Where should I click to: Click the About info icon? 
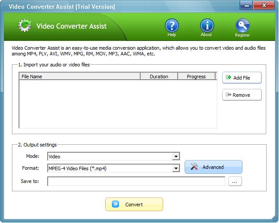pyautogui.click(x=206, y=26)
